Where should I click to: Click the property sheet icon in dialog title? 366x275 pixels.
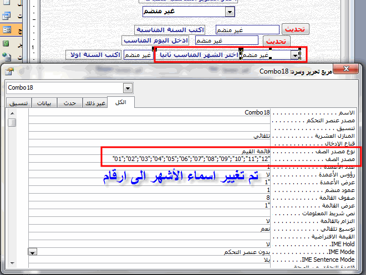(x=9, y=71)
